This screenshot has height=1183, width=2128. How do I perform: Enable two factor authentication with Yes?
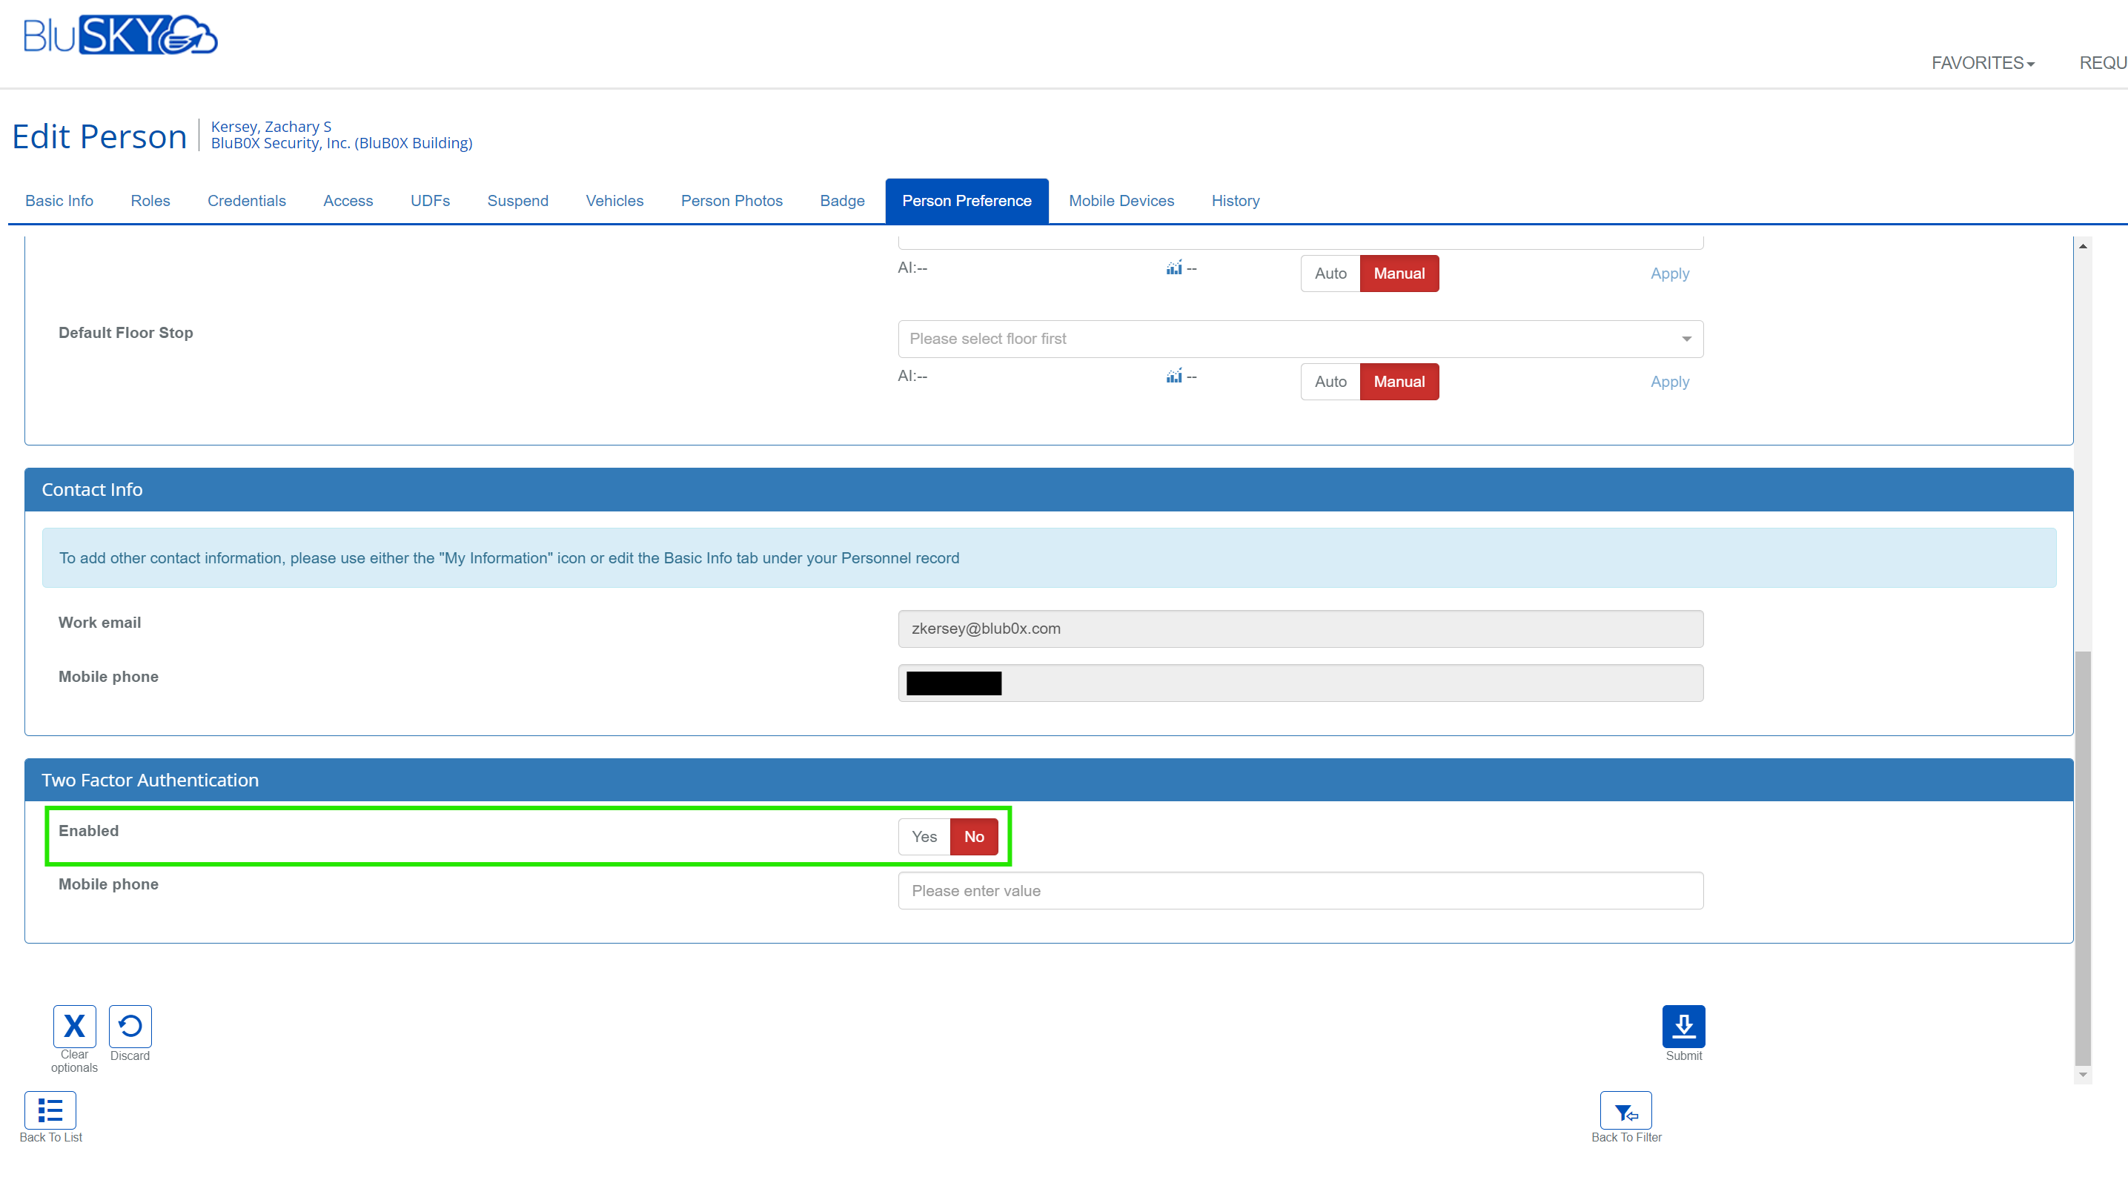924,836
